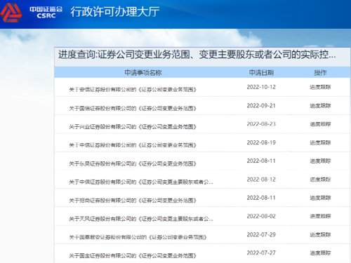The width and height of the screenshot is (351, 263).
Task: Click the 操作 column header
Action: tap(320, 73)
